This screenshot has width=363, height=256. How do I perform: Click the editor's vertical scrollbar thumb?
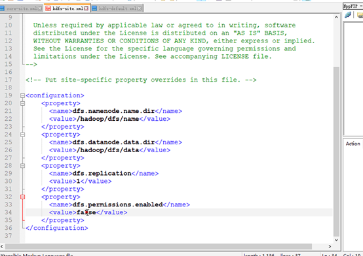(x=336, y=152)
